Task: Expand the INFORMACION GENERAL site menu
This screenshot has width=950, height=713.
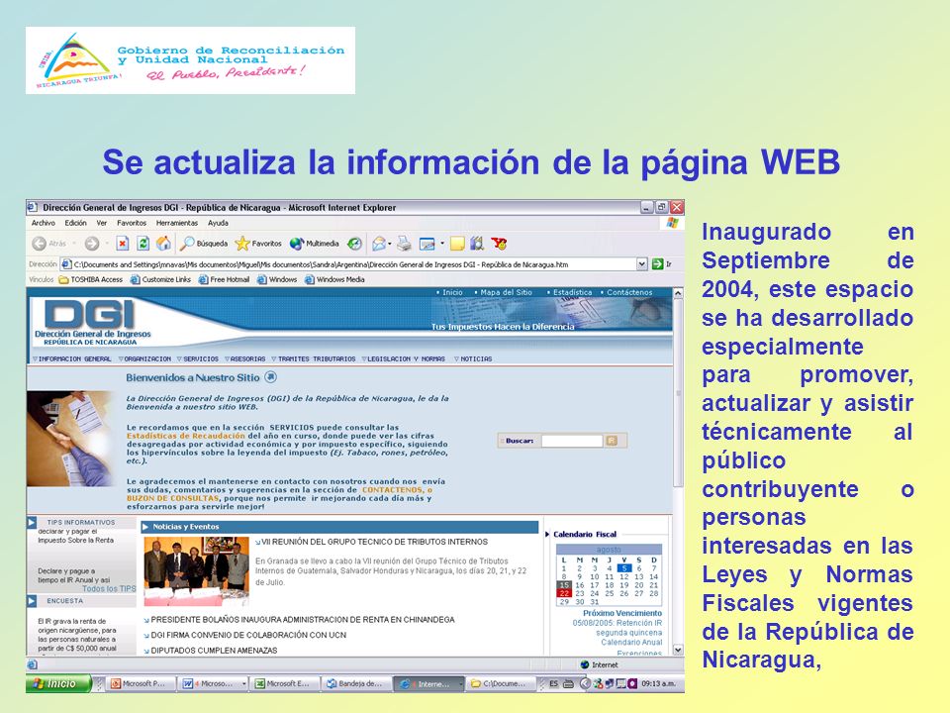Action: 72,358
